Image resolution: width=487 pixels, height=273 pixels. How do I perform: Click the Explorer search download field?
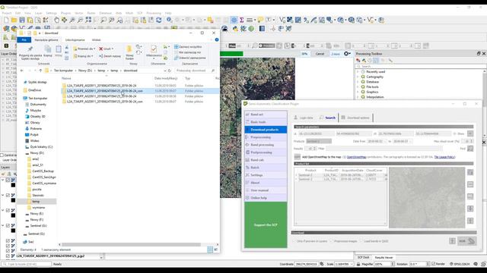point(196,71)
